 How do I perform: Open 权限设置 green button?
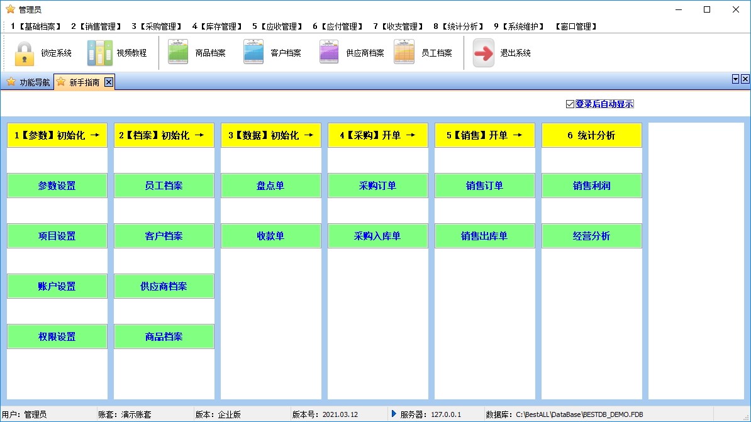(57, 336)
